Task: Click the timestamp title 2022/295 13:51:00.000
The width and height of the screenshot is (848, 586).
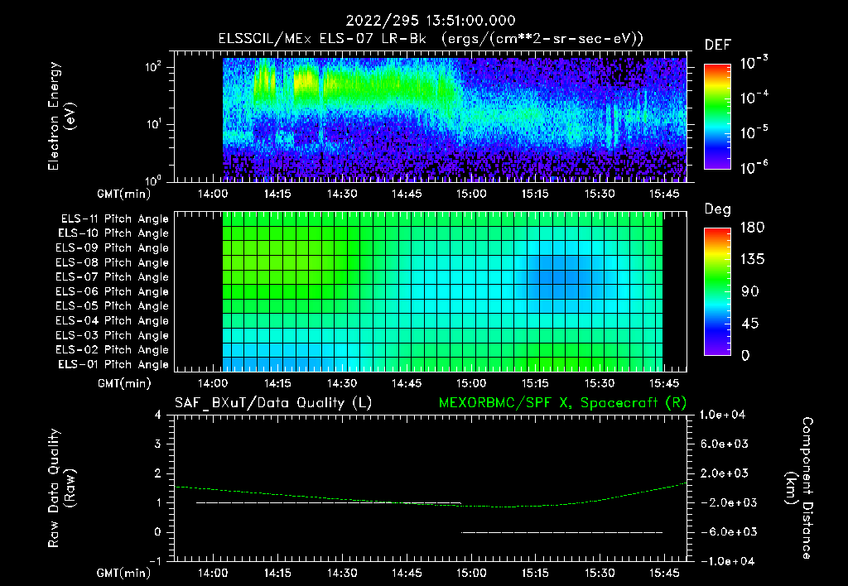Action: coord(431,21)
